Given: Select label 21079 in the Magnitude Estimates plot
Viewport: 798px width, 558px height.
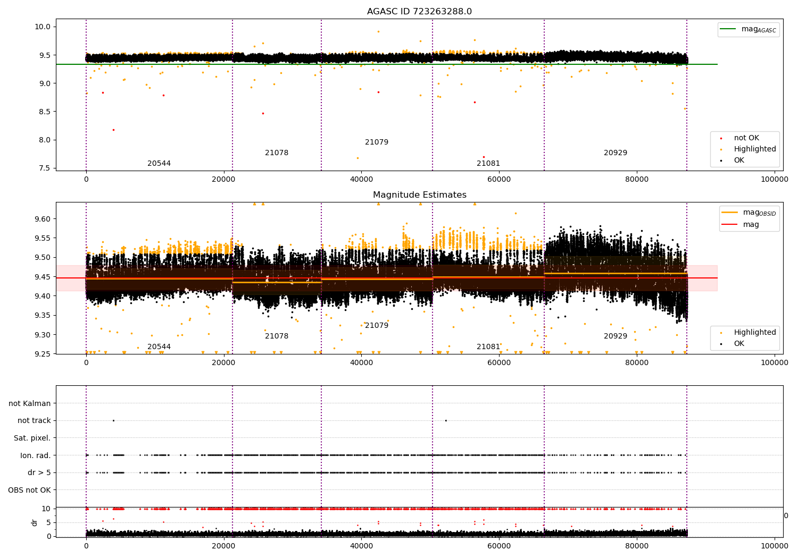Looking at the screenshot, I should 377,325.
